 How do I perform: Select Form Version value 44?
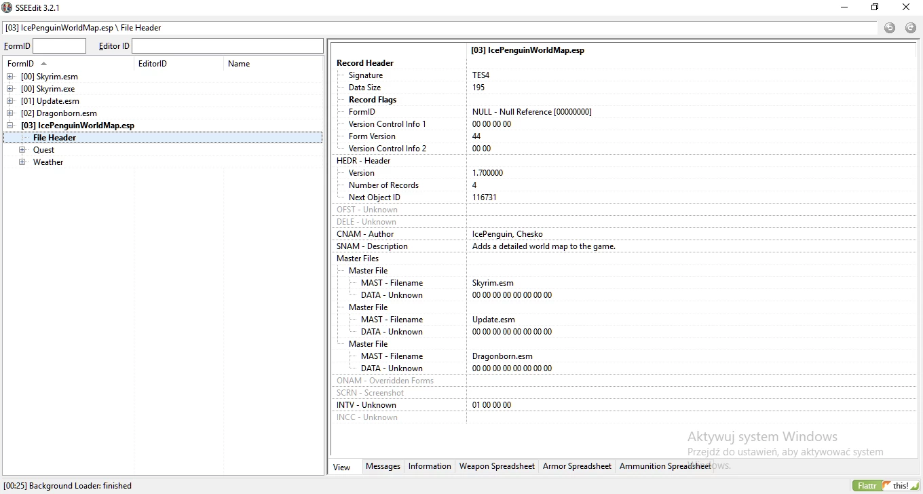point(476,136)
